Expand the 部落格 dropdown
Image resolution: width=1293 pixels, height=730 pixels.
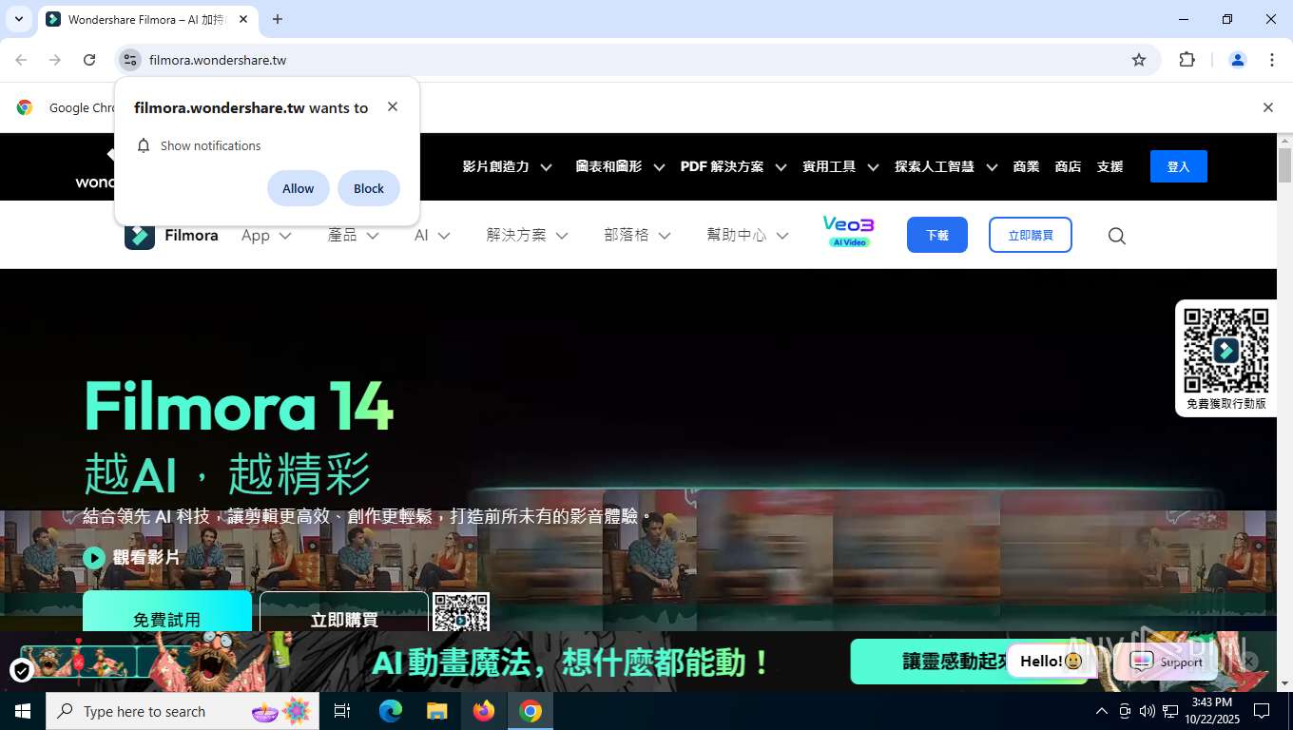(x=637, y=235)
